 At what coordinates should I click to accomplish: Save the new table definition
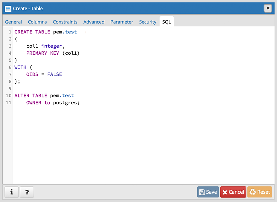(208, 192)
